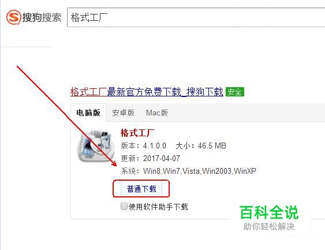Image resolution: width=325 pixels, height=250 pixels.
Task: Click the search box containing 格式工厂
Action: 196,17
